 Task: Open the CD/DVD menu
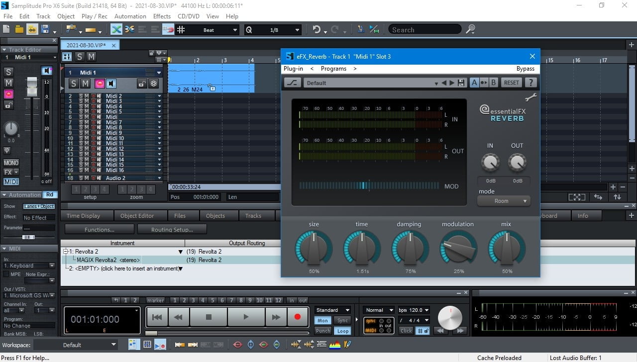coord(189,16)
